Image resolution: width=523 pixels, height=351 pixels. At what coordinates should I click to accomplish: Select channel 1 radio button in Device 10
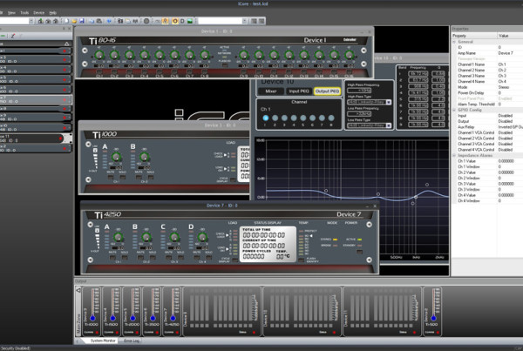coord(266,118)
